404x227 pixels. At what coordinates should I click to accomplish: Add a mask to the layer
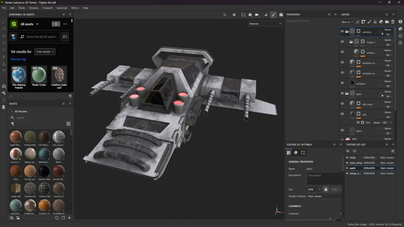coord(364,22)
